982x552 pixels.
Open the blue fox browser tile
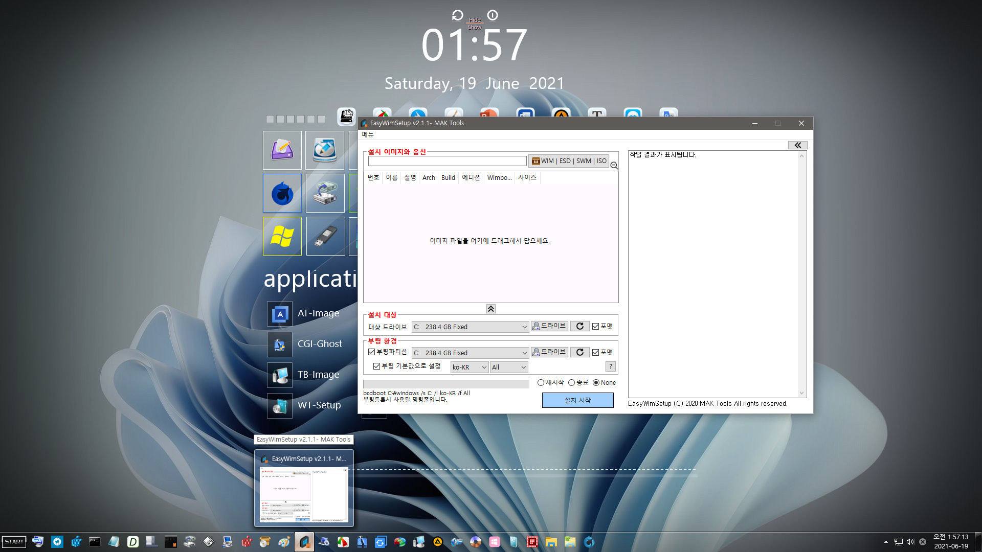[x=282, y=193]
